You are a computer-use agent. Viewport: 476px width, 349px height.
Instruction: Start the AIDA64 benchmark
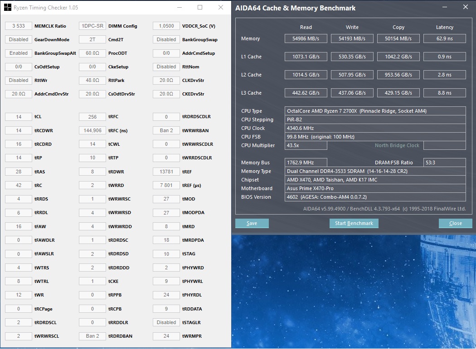(354, 223)
